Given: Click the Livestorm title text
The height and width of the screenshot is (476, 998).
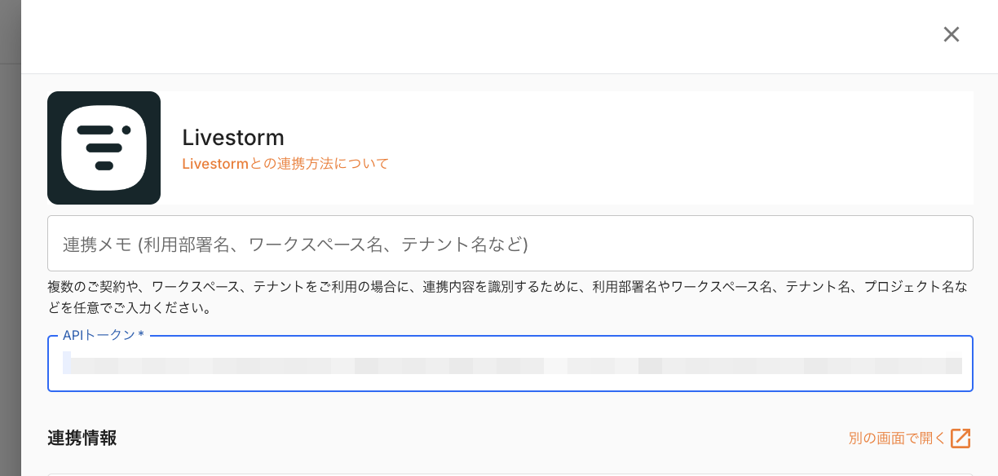Looking at the screenshot, I should pos(233,137).
